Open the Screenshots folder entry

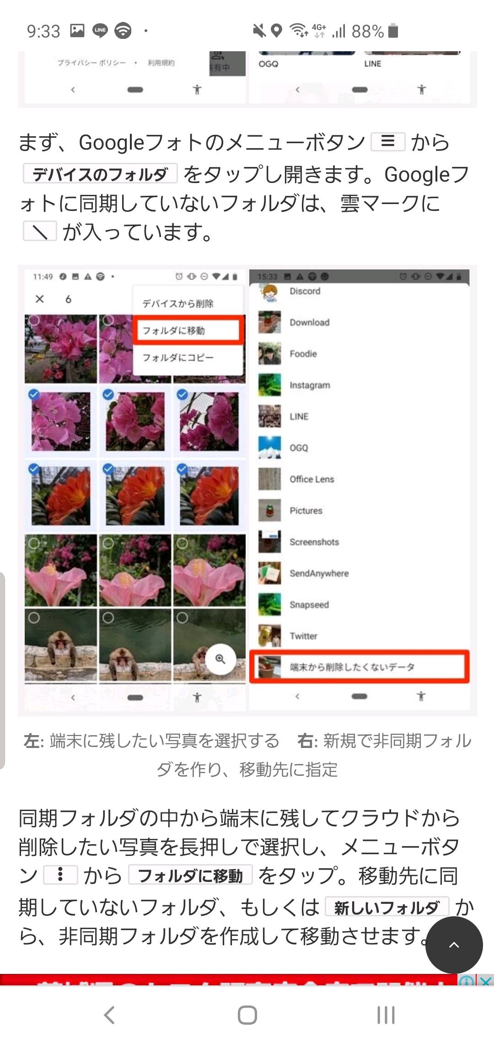pyautogui.click(x=359, y=542)
